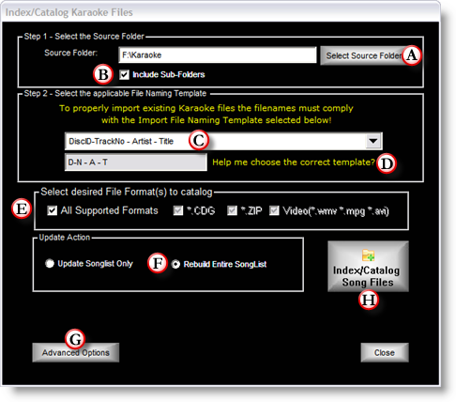Click the red circle marker D

coord(387,163)
